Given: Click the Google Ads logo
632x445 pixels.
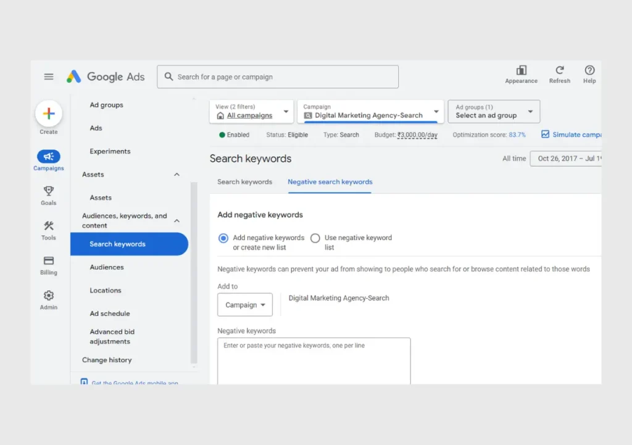Looking at the screenshot, I should 106,77.
